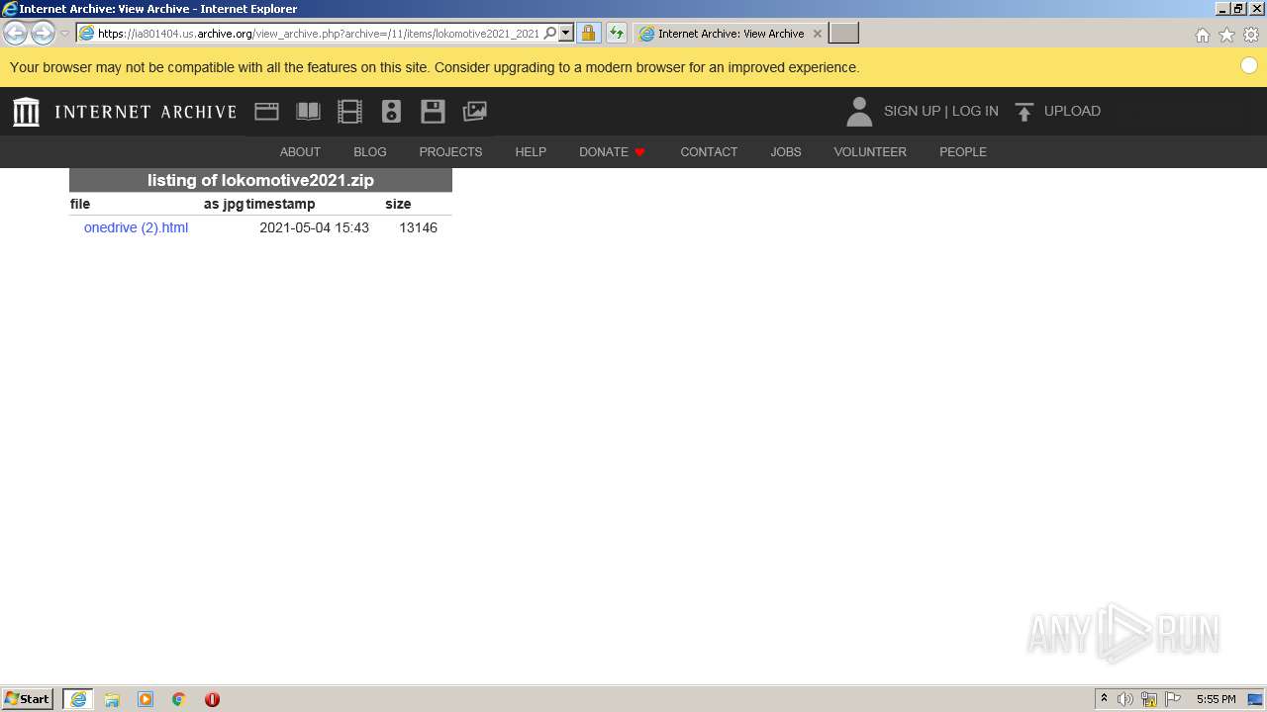Show hidden tray icons arrow
The height and width of the screenshot is (712, 1267).
1104,699
